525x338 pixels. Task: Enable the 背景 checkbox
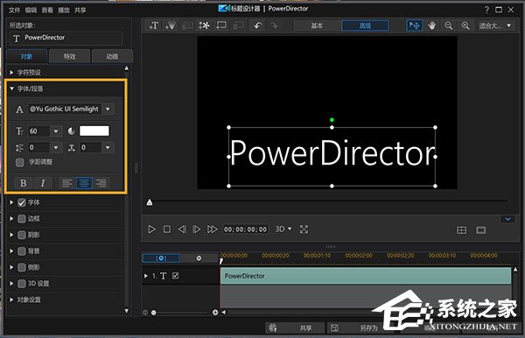click(x=21, y=251)
